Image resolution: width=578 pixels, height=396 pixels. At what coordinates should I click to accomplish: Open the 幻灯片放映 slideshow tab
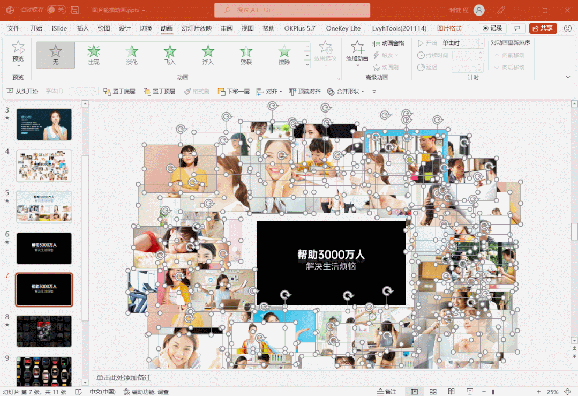197,28
